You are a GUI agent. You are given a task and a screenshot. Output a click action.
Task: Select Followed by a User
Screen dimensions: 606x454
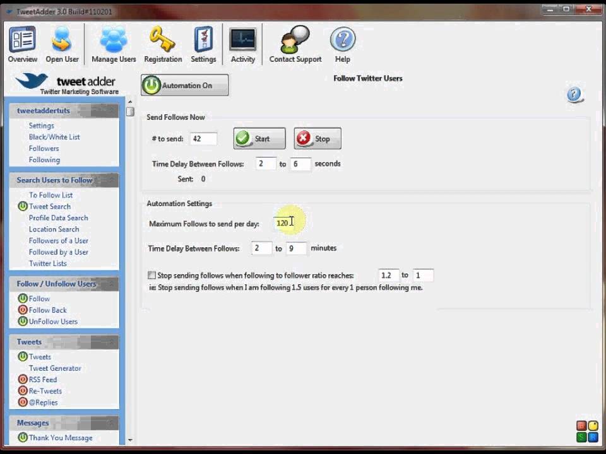[58, 252]
